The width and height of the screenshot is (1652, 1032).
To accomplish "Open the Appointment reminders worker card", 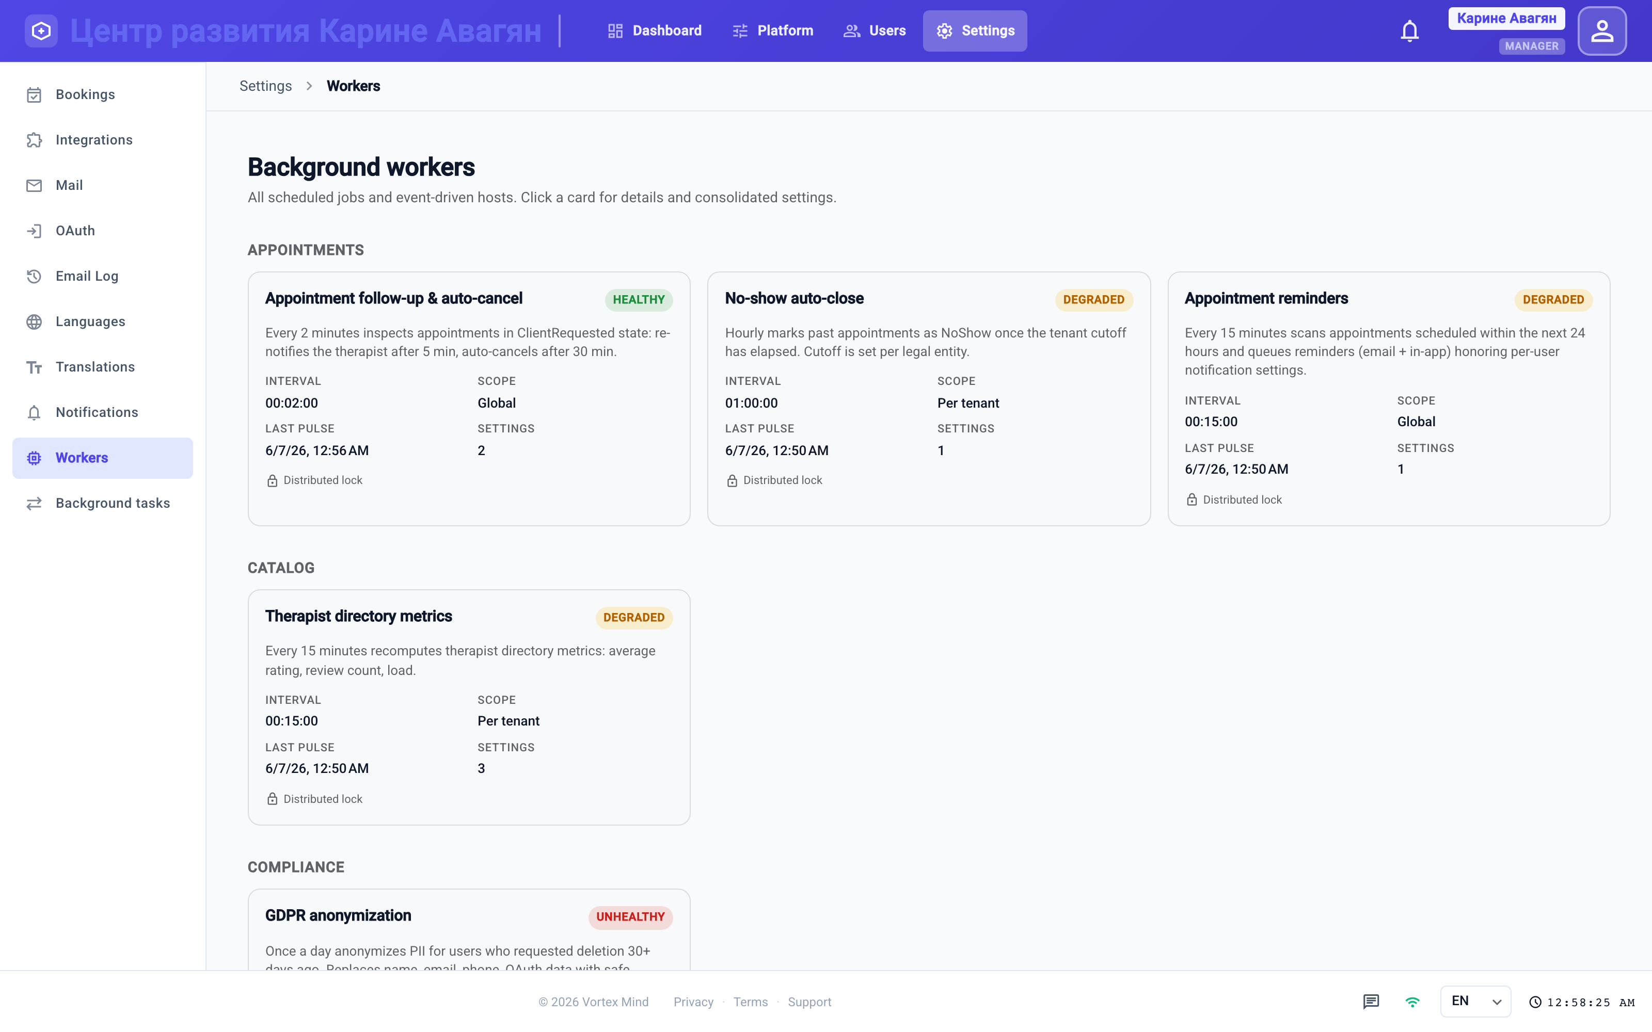I will pos(1389,398).
